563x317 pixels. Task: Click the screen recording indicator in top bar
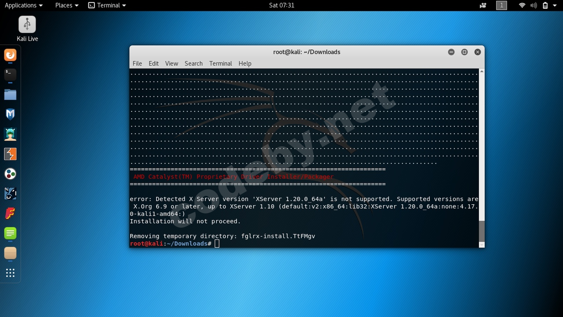483,5
